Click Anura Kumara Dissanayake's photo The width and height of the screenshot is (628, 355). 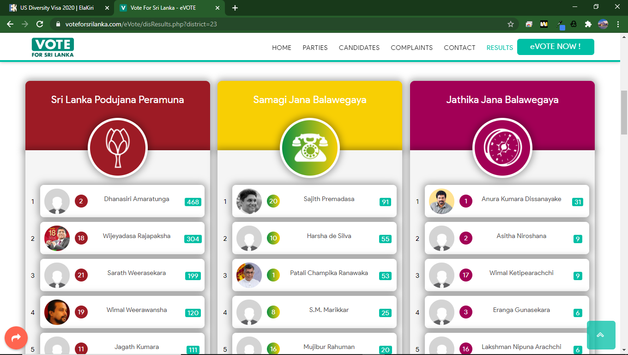tap(442, 201)
